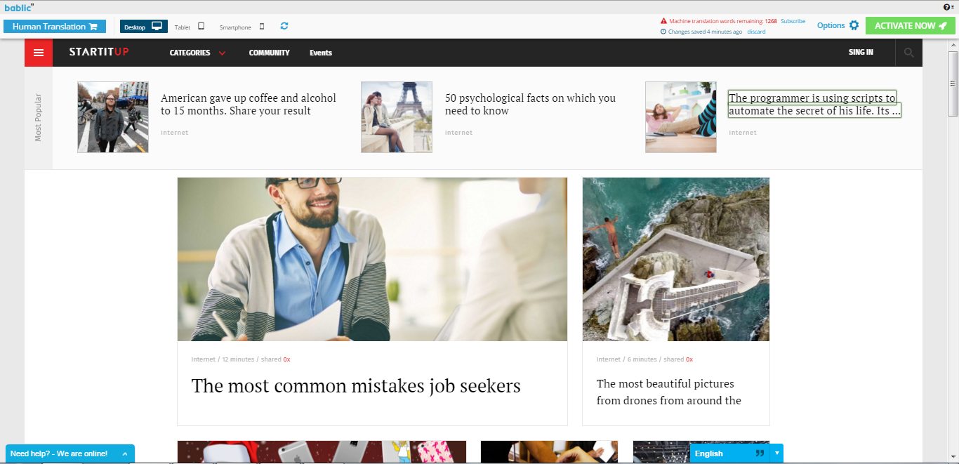Switch to Smartphone preview mode
Screen dimensions: 959x464
coord(242,27)
